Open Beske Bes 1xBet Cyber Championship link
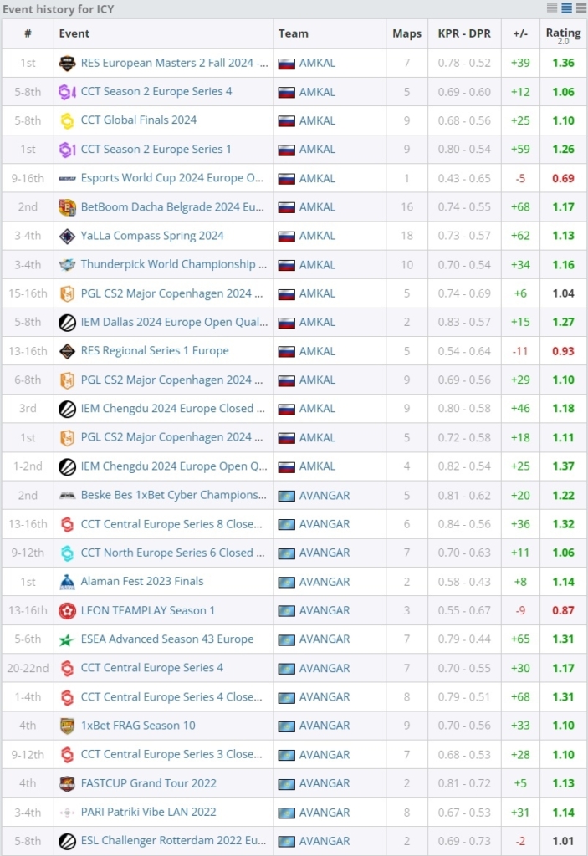588x856 pixels. [x=174, y=495]
